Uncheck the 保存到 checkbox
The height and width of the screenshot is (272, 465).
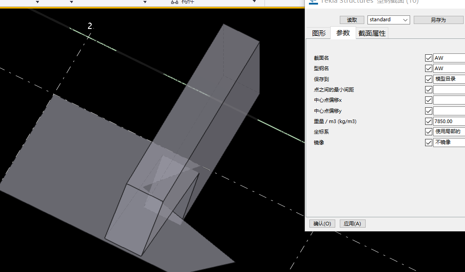[x=428, y=79]
